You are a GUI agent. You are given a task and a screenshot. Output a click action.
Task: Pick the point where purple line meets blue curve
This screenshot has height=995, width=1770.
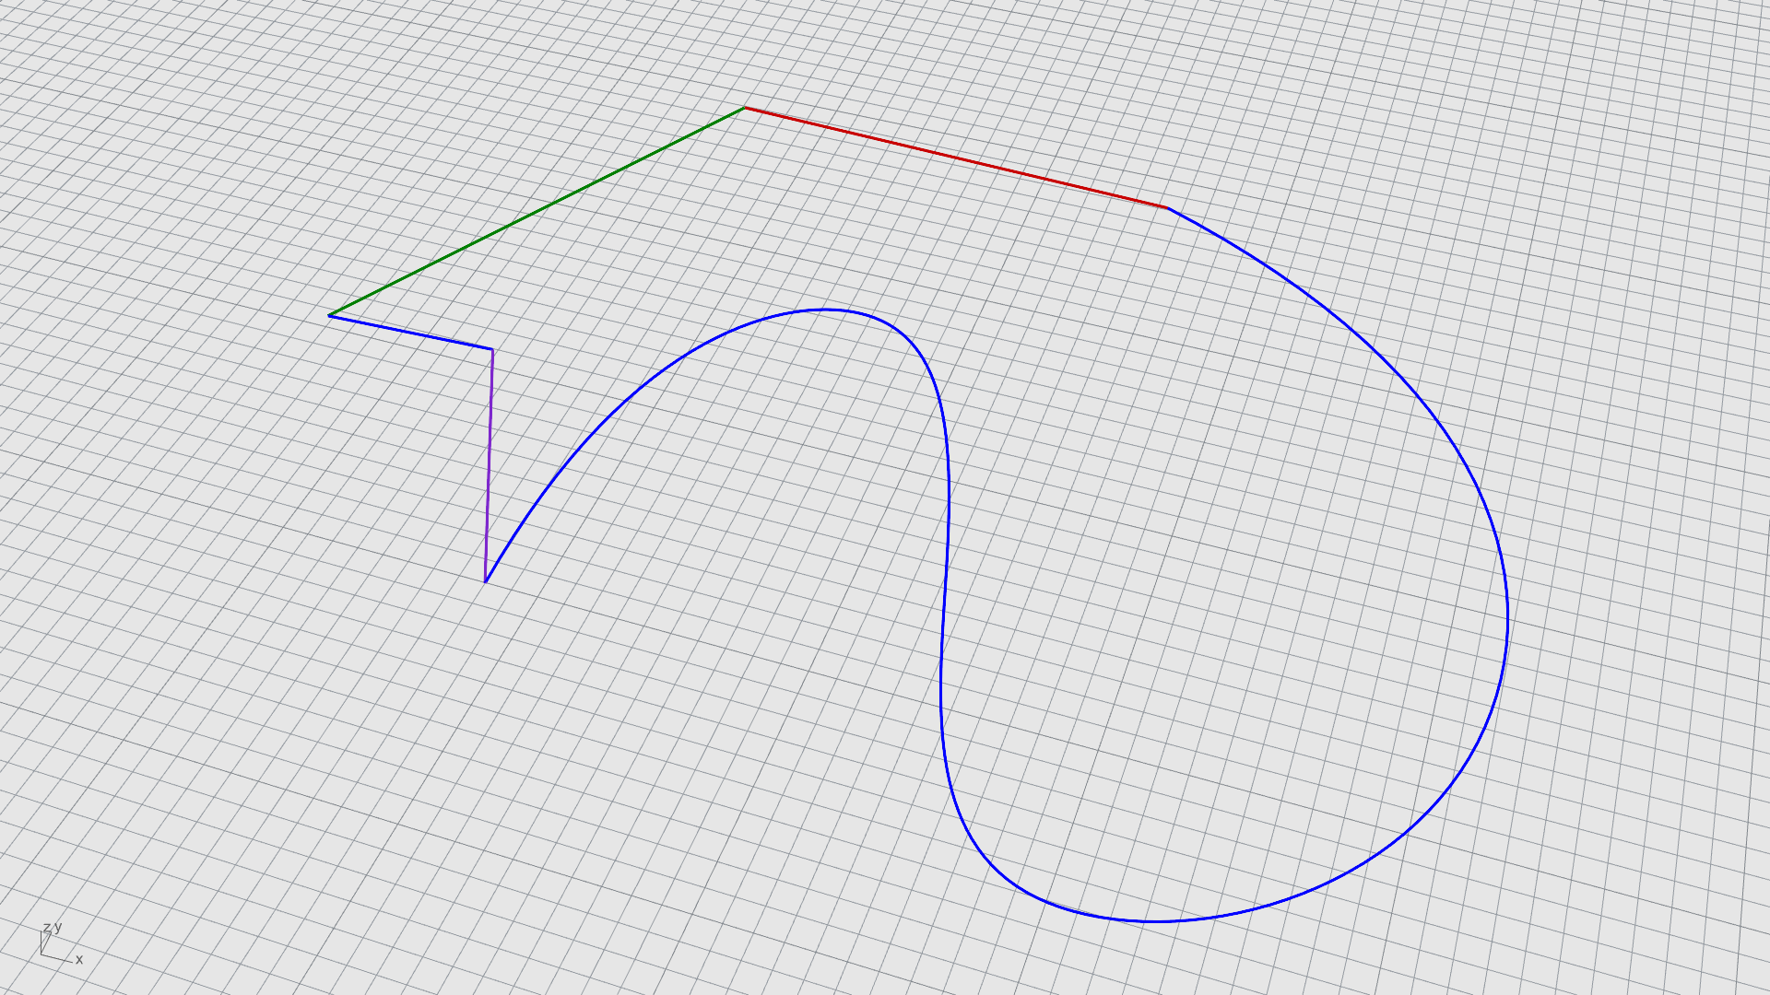click(486, 581)
